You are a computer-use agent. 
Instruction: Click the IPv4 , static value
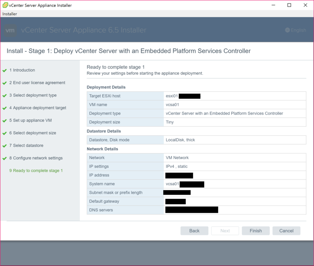click(177, 166)
